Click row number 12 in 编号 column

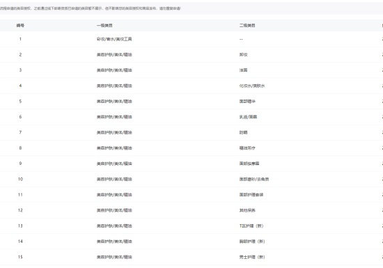click(x=20, y=210)
